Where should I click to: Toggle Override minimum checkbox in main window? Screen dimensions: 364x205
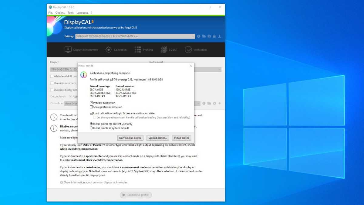(x=52, y=83)
